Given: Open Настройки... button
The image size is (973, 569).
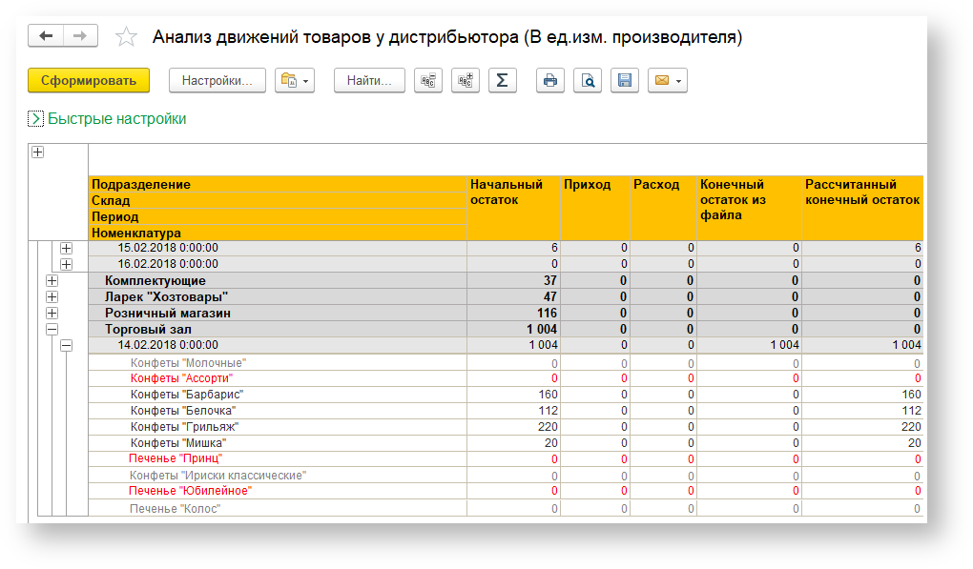Looking at the screenshot, I should coord(217,81).
